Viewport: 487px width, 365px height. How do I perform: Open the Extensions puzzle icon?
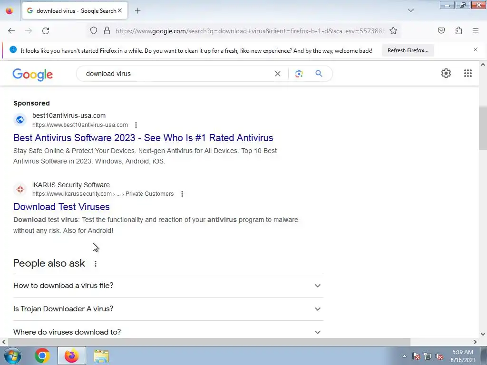[x=458, y=30]
